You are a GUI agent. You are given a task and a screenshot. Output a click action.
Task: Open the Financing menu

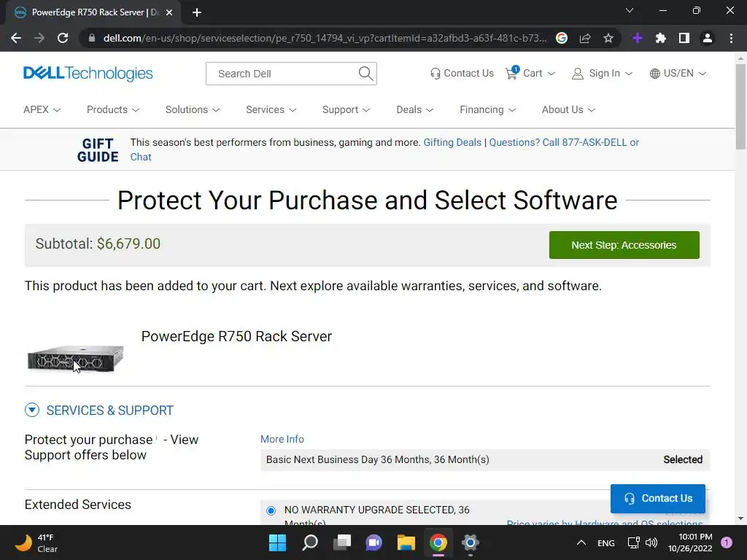(488, 109)
